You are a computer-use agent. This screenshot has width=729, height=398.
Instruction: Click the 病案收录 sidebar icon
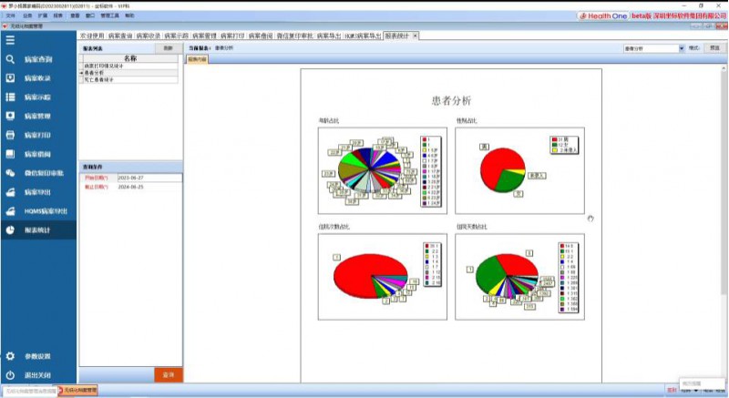pyautogui.click(x=10, y=78)
